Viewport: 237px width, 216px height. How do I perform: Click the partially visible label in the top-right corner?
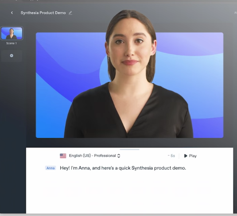click(236, 13)
